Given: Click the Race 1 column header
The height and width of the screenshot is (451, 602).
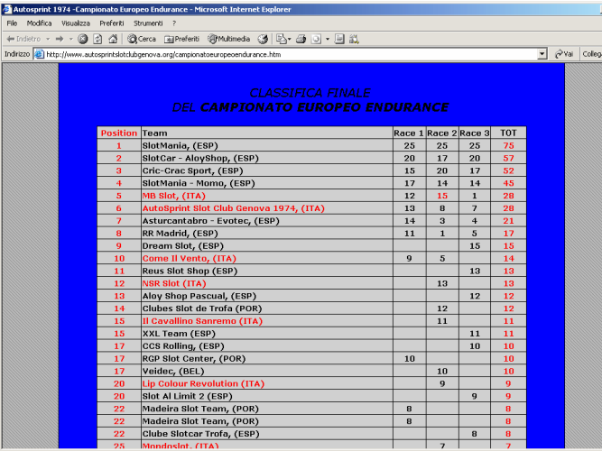Looking at the screenshot, I should (409, 133).
